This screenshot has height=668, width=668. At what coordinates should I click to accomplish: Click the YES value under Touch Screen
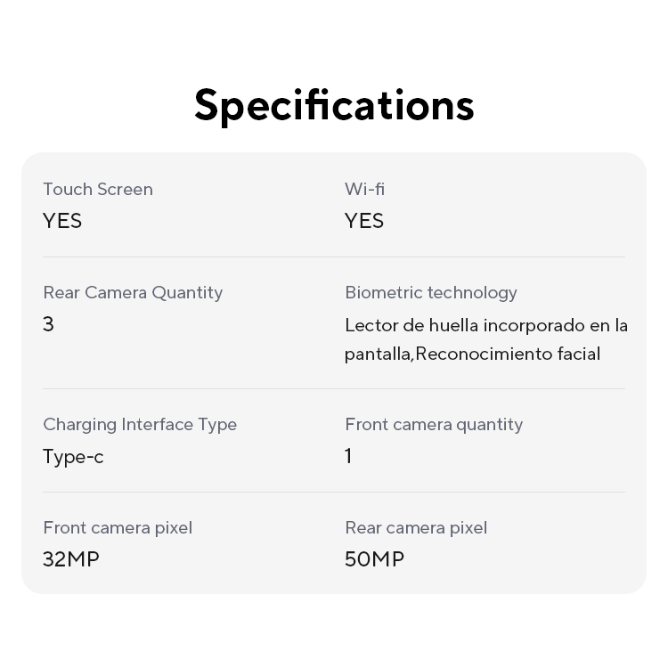(62, 221)
